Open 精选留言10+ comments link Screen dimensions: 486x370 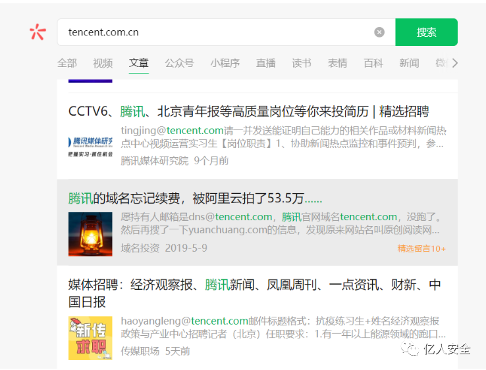pyautogui.click(x=421, y=248)
